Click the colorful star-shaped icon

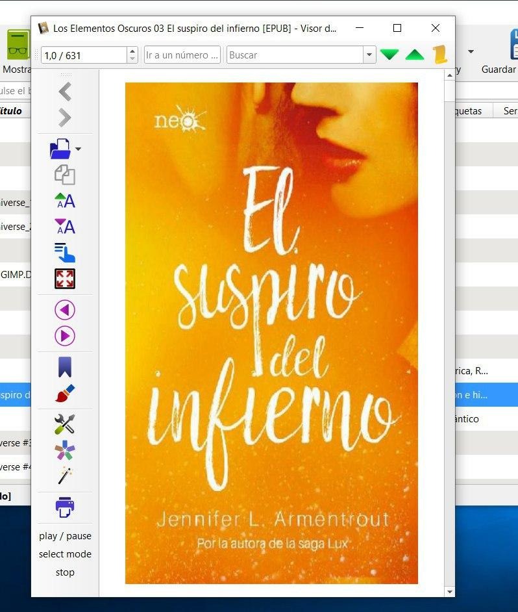[x=65, y=450]
